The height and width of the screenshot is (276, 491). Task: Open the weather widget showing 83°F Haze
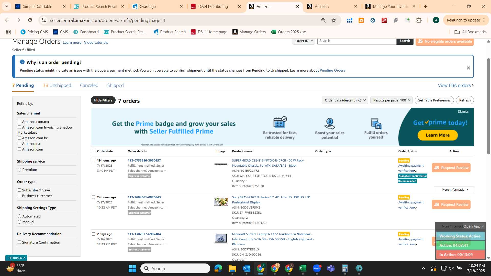[16, 268]
